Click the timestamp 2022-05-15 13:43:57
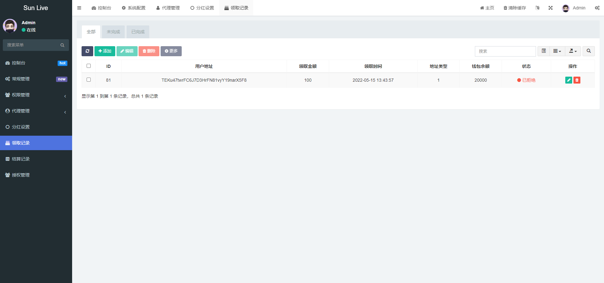This screenshot has height=283, width=604. click(x=373, y=80)
